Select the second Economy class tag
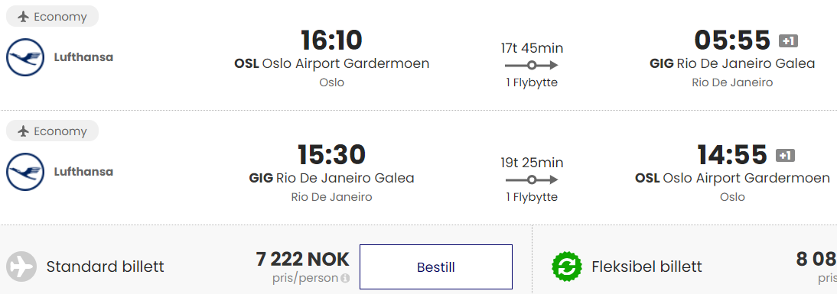Viewport: 837px width, 294px height. (52, 131)
